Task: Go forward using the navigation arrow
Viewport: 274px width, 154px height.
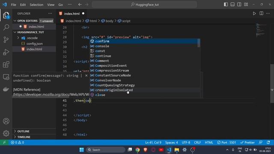Action: [x=87, y=5]
